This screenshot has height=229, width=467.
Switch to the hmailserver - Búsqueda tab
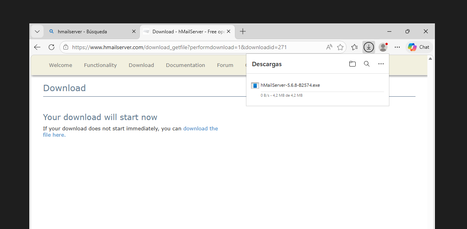92,32
